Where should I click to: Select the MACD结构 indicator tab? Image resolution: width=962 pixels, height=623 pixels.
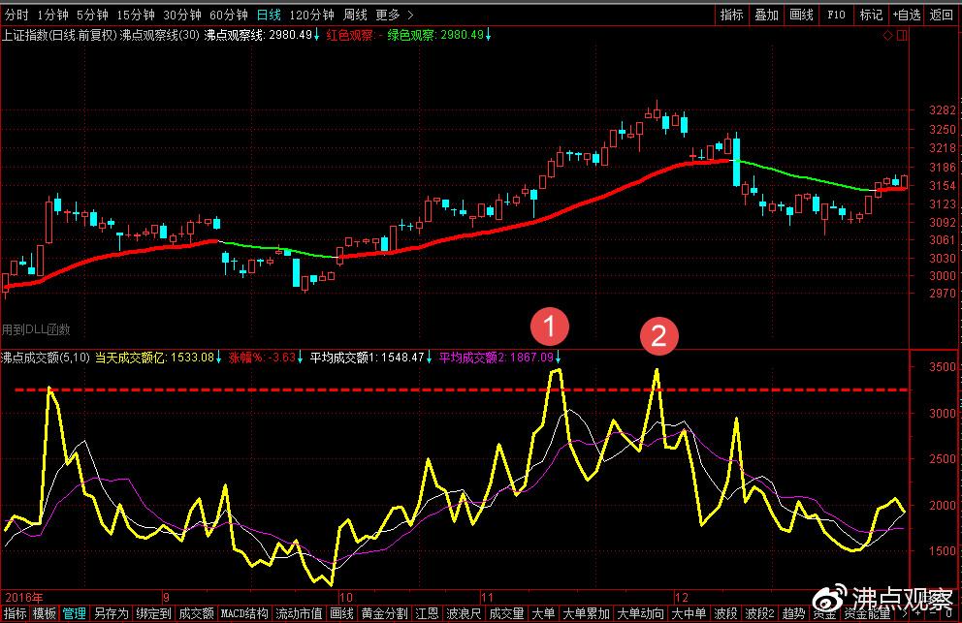click(244, 613)
